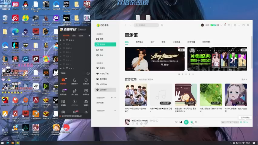The image size is (258, 145).
Task: Download the currently playing song
Action: (x=137, y=124)
